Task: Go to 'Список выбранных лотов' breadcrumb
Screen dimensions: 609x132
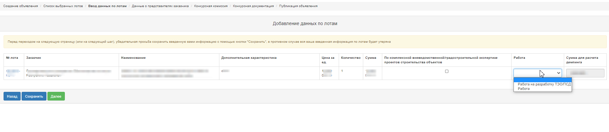Action: pyautogui.click(x=63, y=6)
